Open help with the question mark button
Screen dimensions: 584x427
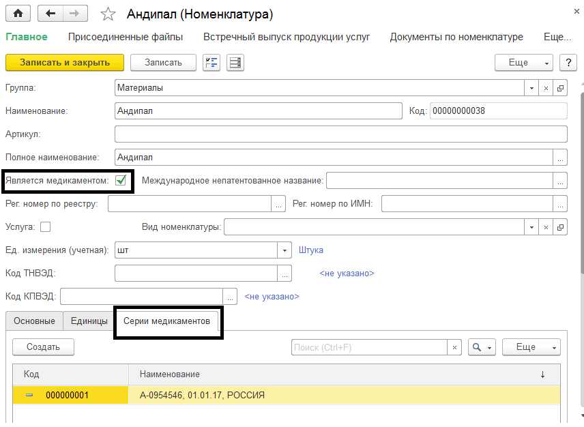point(568,63)
